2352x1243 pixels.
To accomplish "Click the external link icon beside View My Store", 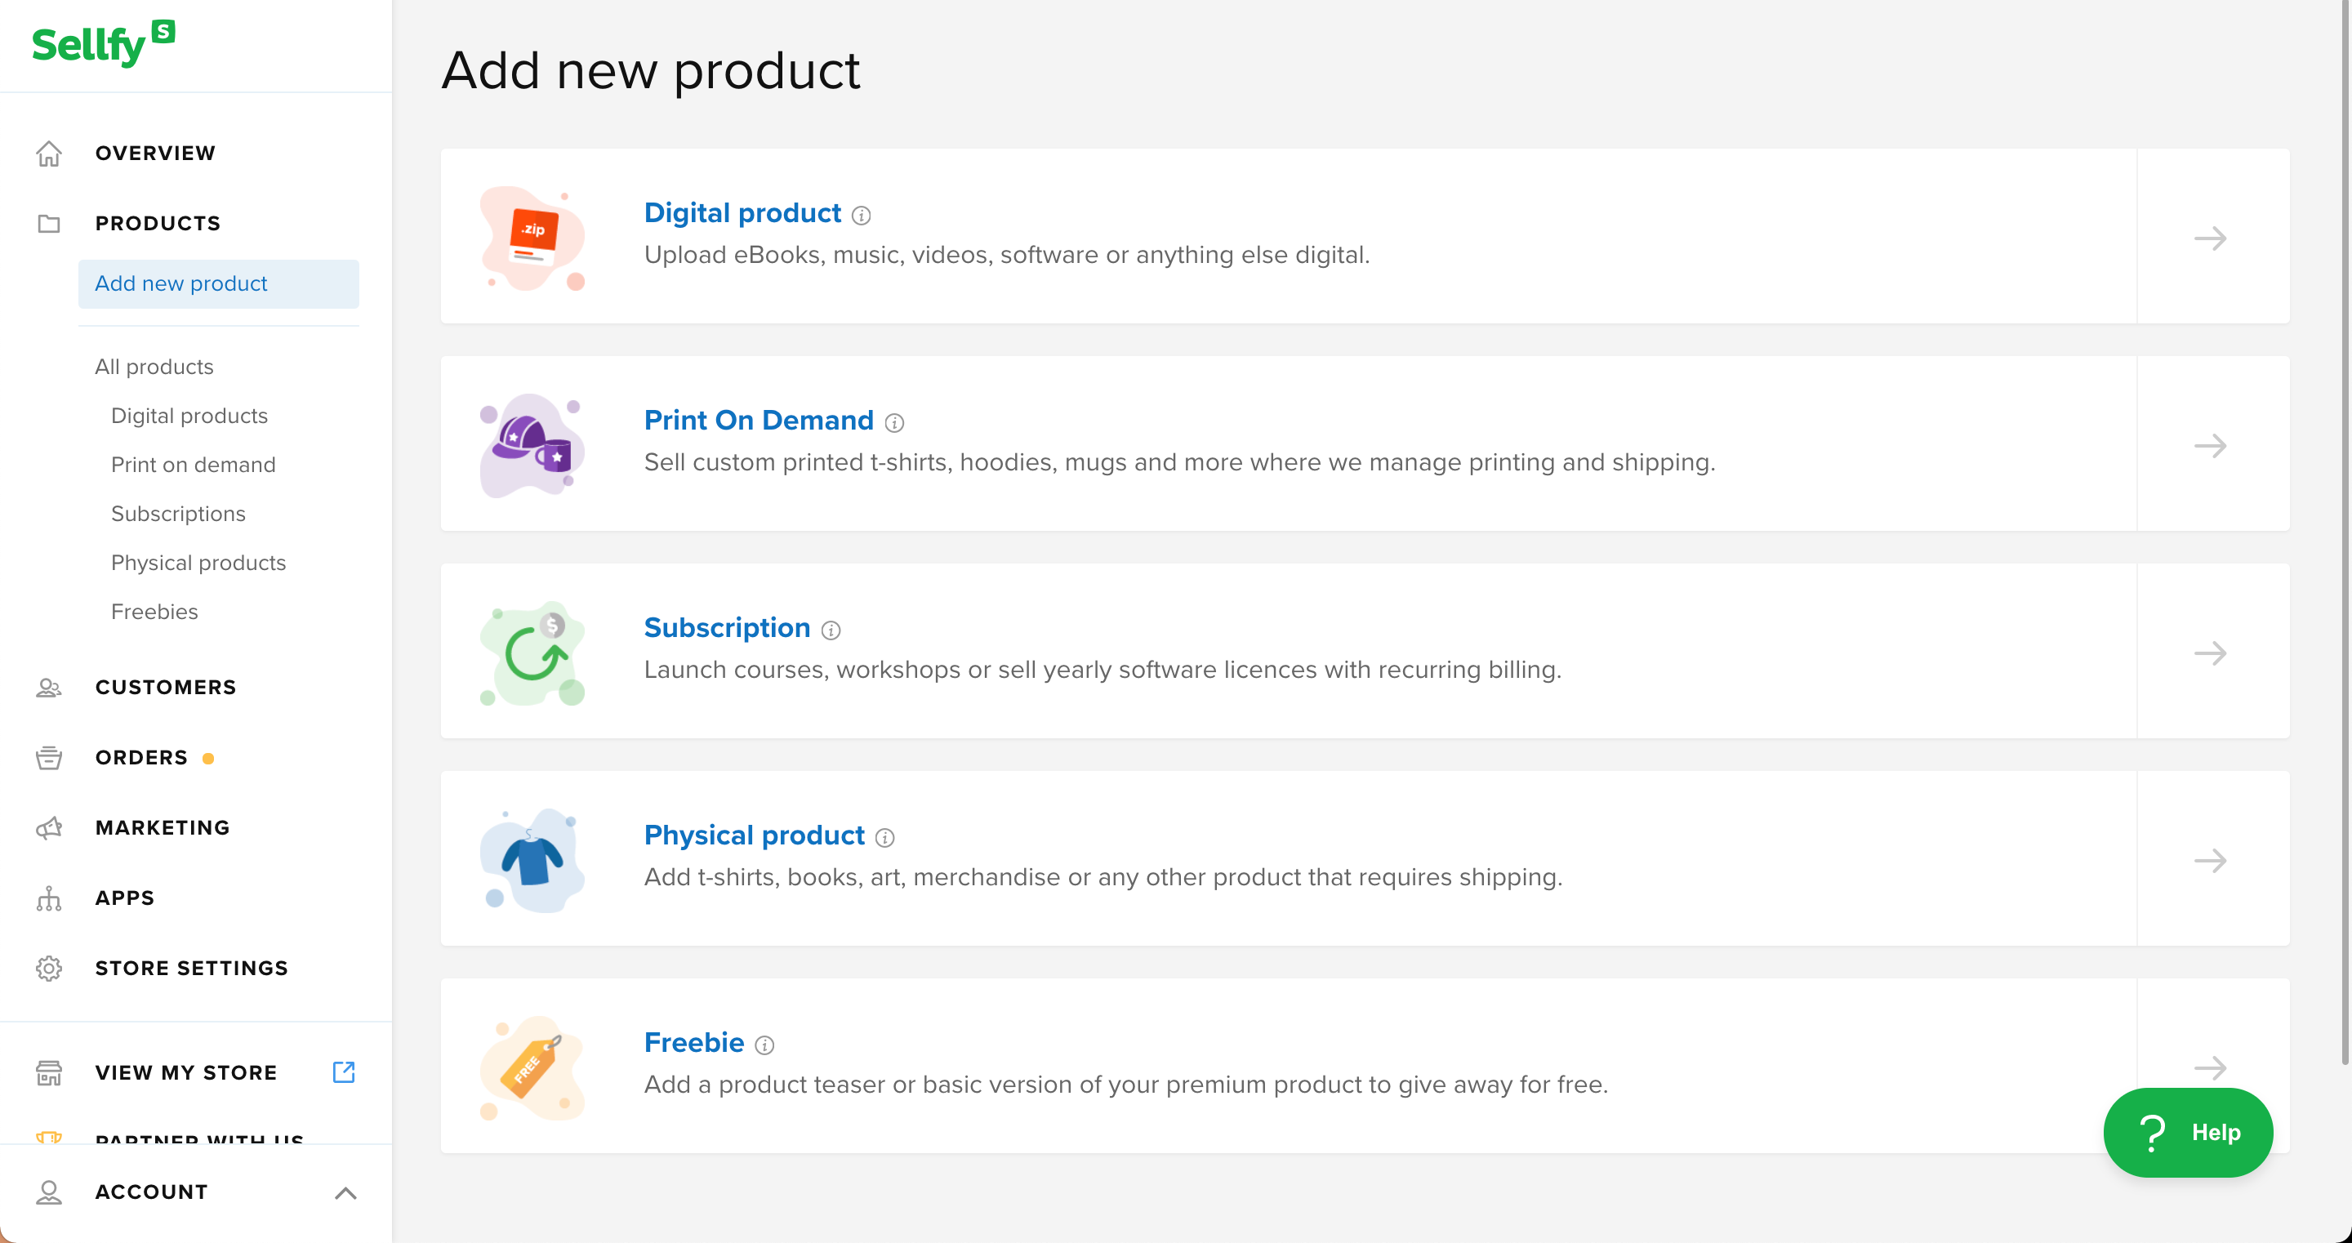I will click(343, 1072).
